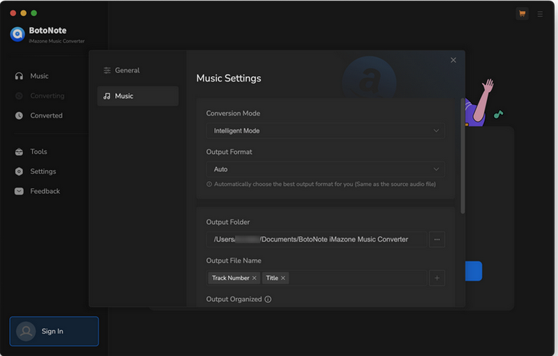Close the settings dialog with the X icon
The image size is (558, 356).
(x=453, y=60)
